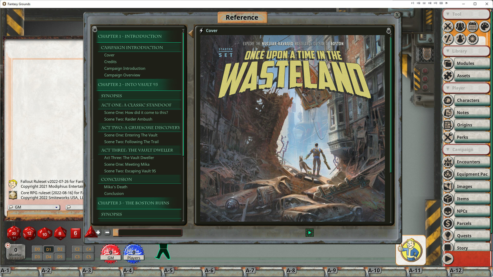Toggle the C3 chat option button
The width and height of the screenshot is (493, 277).
[x=77, y=257]
